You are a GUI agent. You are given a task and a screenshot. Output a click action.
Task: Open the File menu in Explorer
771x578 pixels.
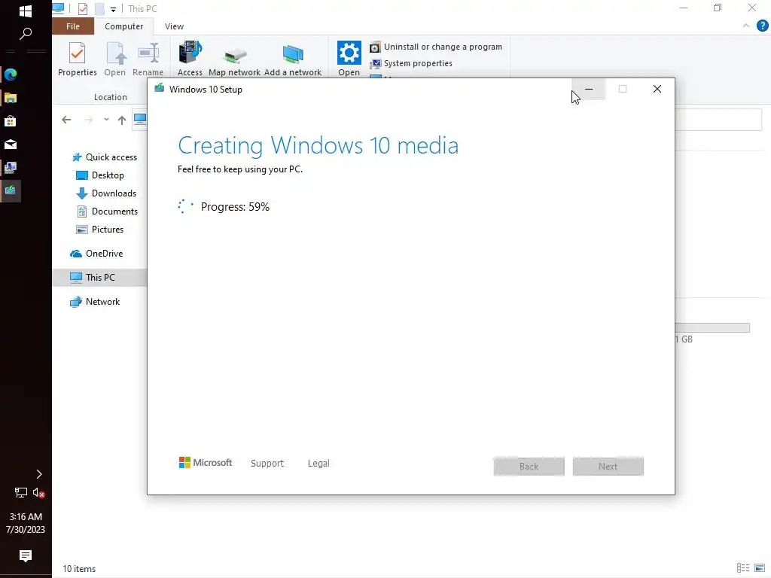tap(73, 26)
